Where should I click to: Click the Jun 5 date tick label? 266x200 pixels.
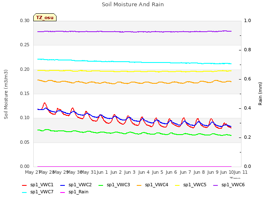(158, 172)
